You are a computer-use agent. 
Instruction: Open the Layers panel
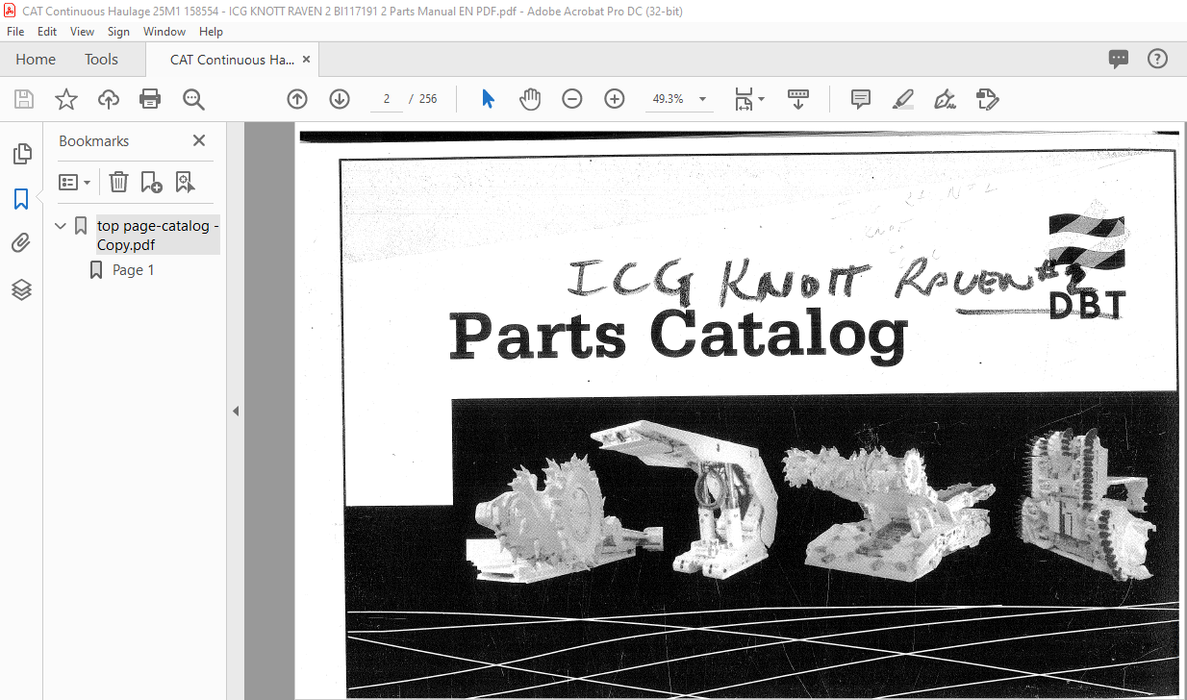tap(21, 289)
